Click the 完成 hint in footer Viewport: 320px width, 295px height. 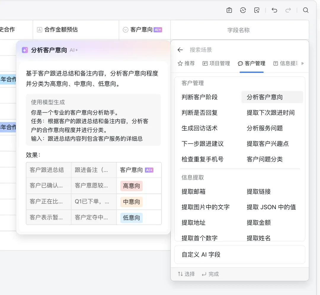click(210, 274)
